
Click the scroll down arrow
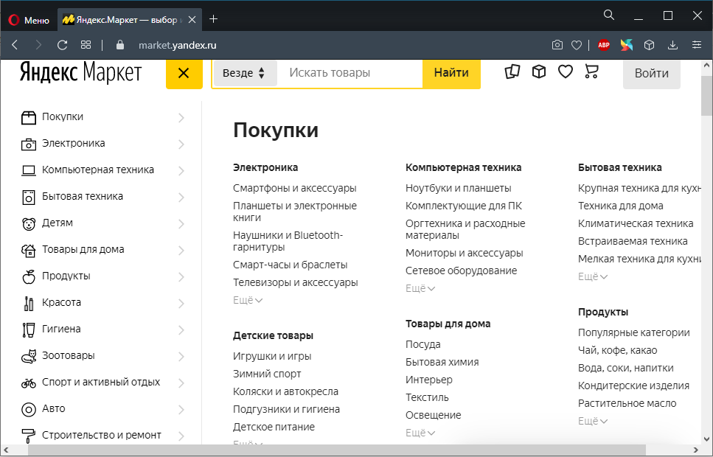[706, 439]
